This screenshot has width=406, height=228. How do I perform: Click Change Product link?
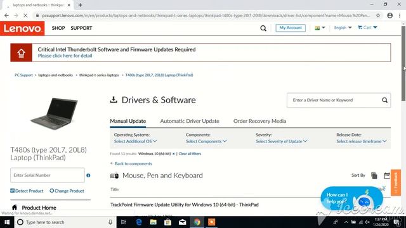point(67,191)
